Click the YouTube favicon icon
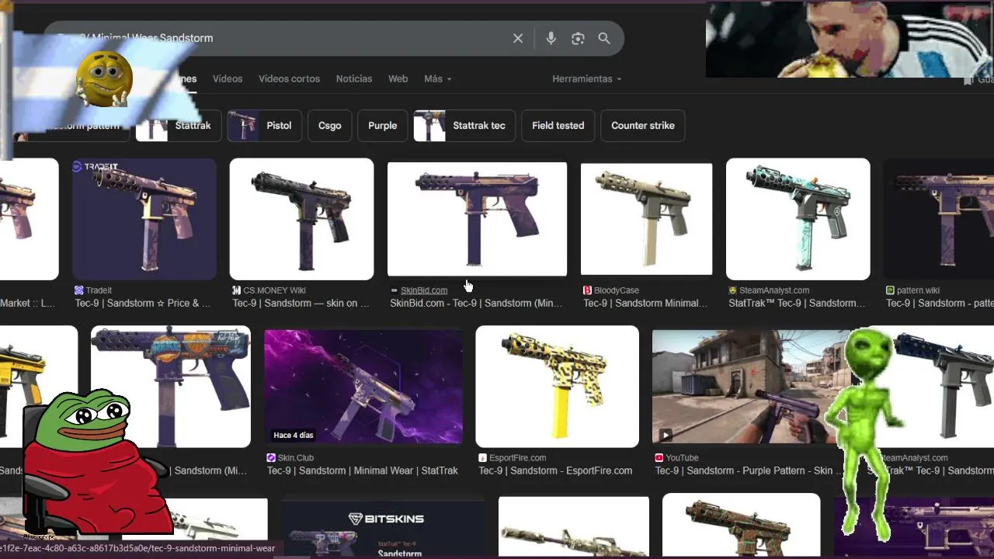The width and height of the screenshot is (994, 559). [x=659, y=458]
